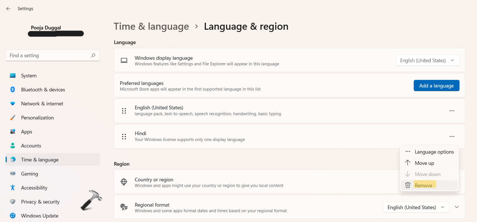Select Remove from the context menu
Viewport: 477px width, 222px height.
point(423,185)
